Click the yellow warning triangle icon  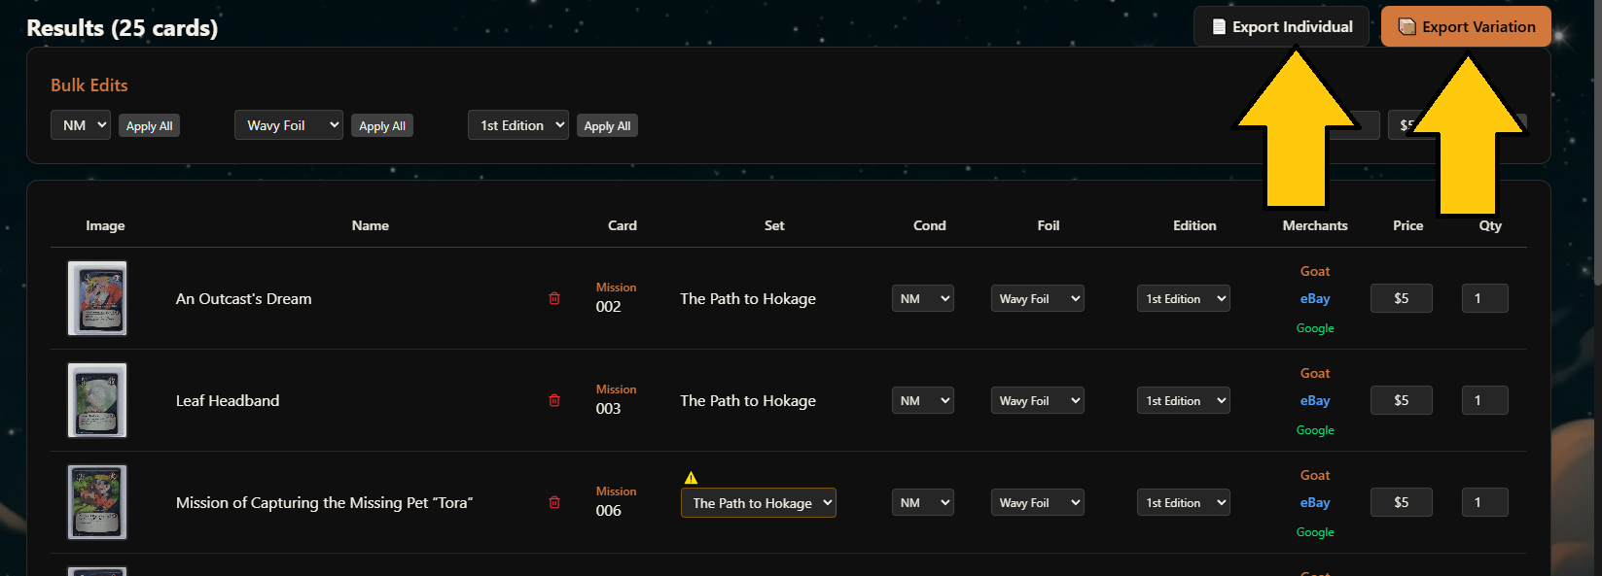(691, 477)
